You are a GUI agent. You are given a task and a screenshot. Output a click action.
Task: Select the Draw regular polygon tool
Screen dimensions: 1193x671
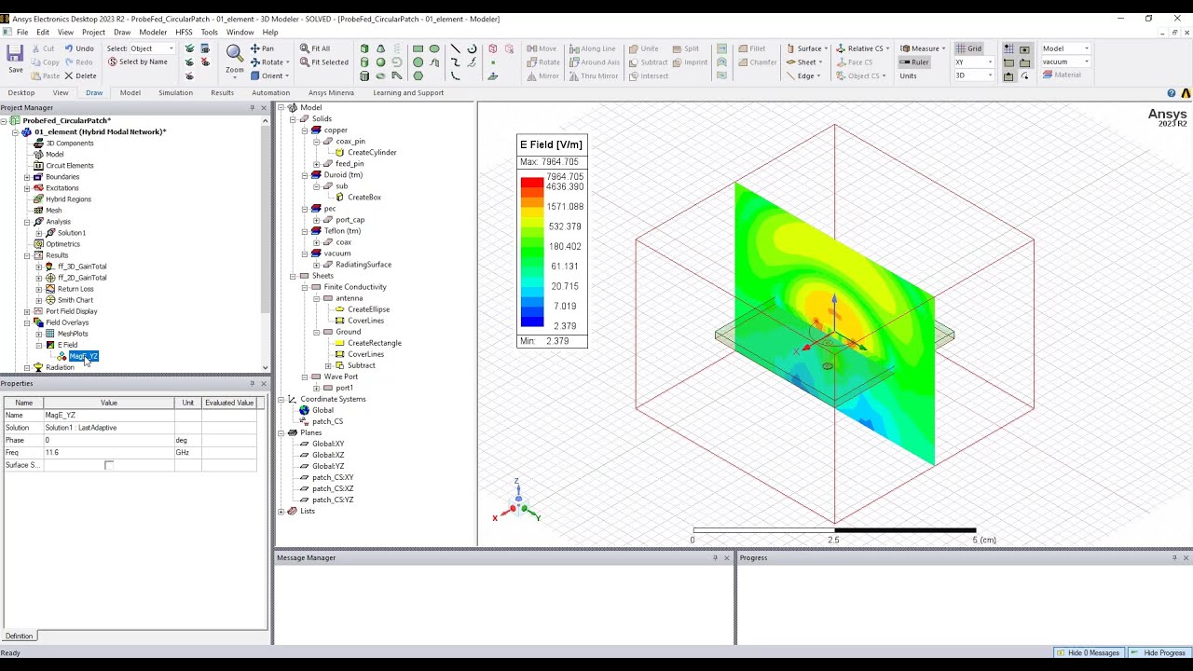point(418,76)
